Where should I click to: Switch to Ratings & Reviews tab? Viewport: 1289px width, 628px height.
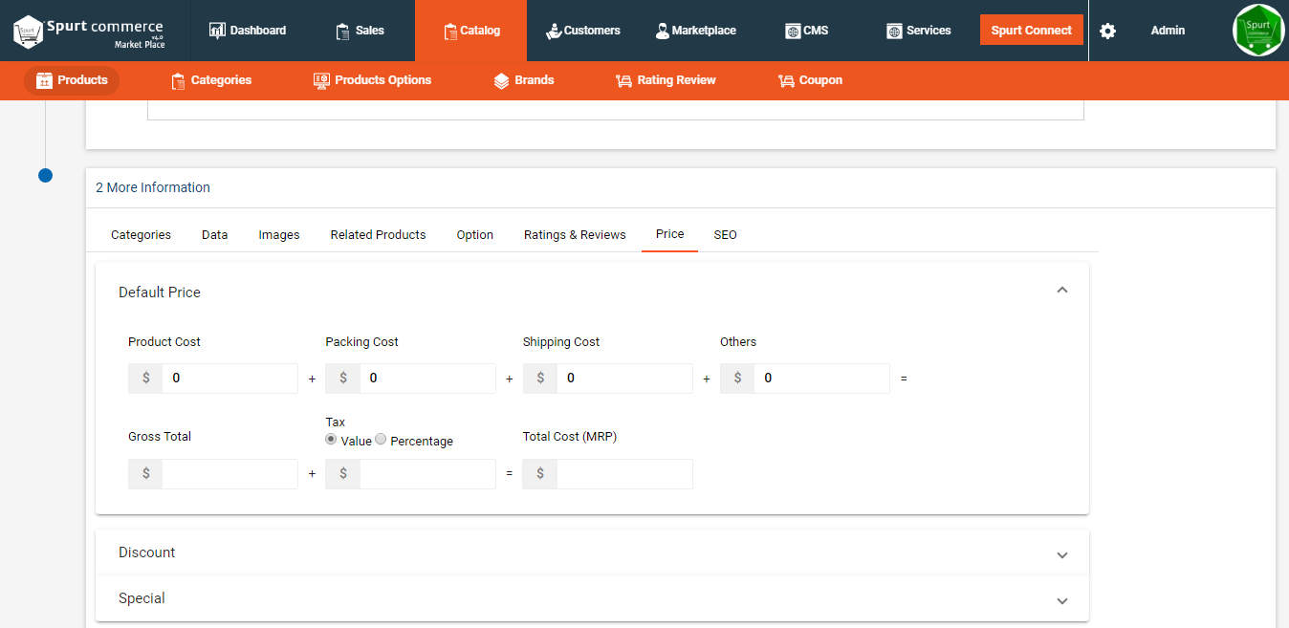pyautogui.click(x=575, y=234)
